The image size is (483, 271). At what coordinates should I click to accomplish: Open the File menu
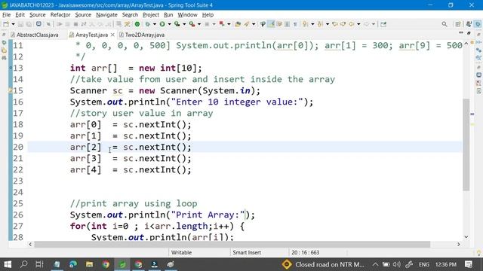[6, 15]
